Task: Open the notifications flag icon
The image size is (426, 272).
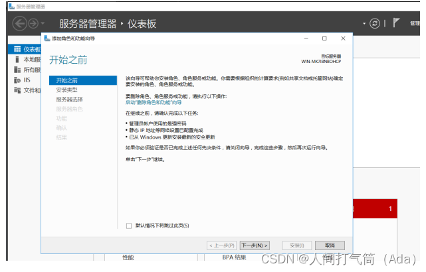Action: coord(396,23)
